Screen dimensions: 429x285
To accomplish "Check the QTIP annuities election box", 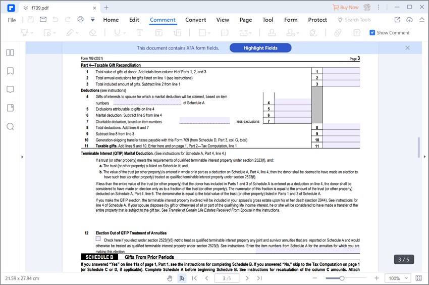I will tap(98, 239).
